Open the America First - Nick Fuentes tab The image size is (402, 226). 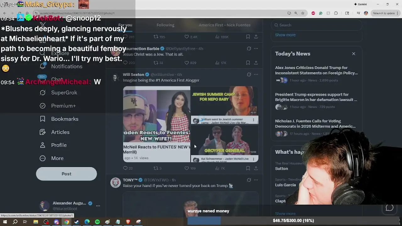225,25
